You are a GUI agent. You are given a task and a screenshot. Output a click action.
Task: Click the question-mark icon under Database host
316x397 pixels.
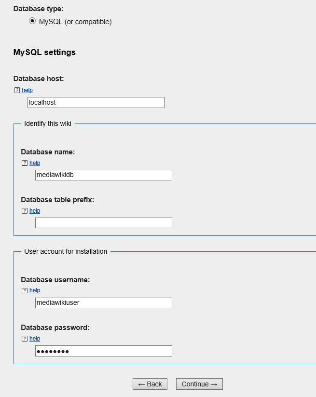click(x=17, y=90)
